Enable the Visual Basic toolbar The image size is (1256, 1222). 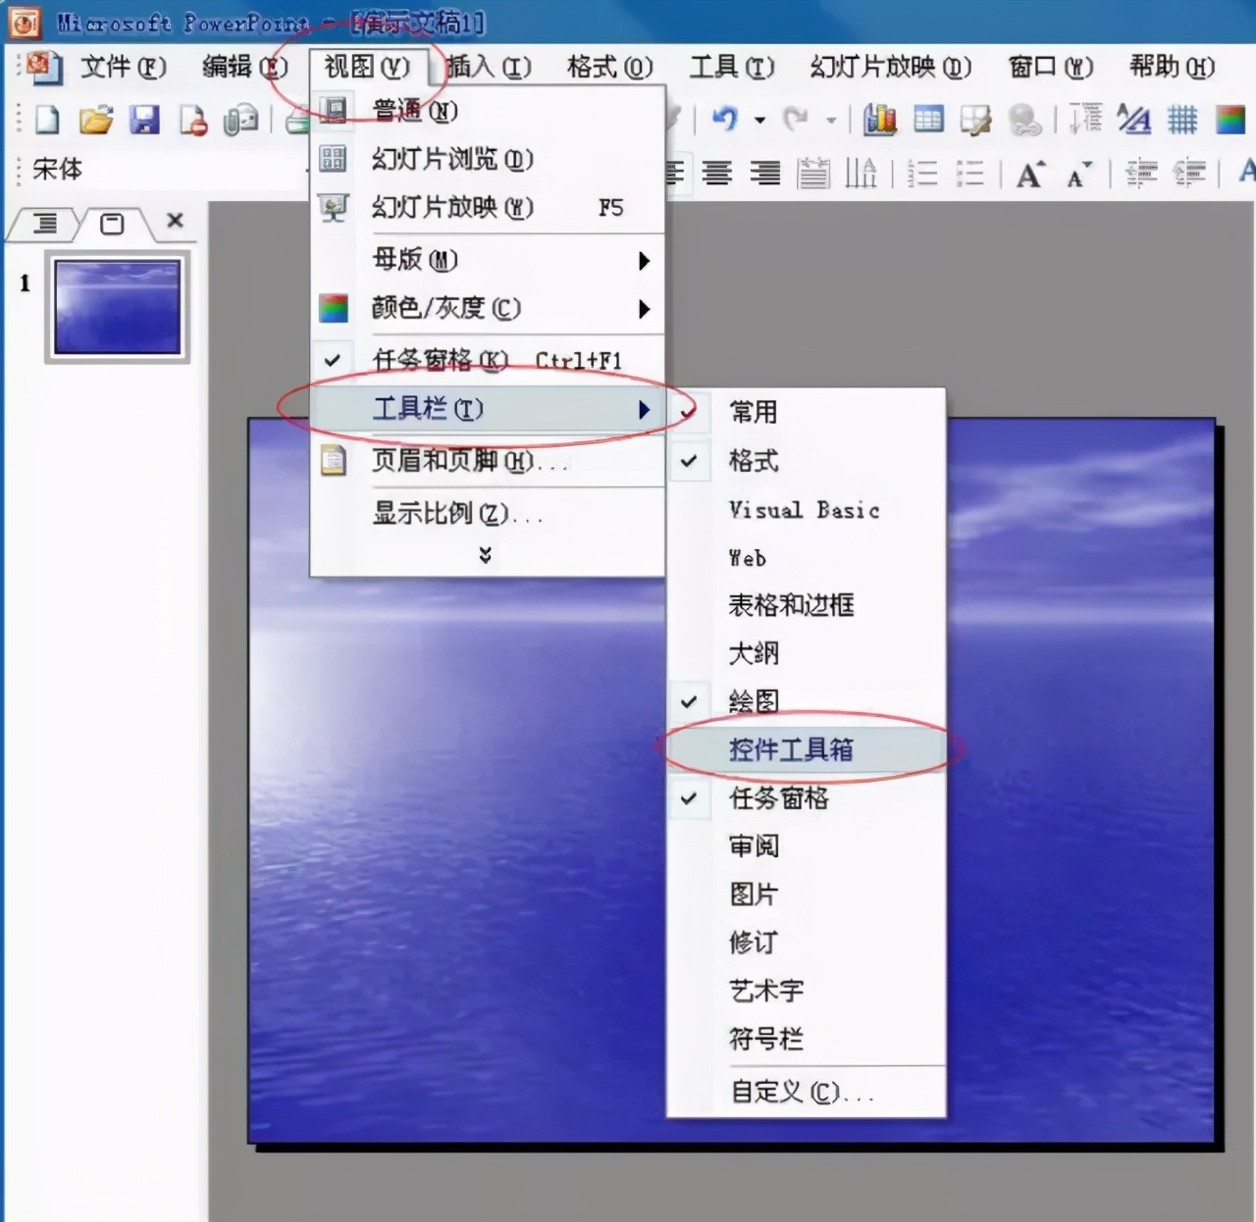(807, 509)
